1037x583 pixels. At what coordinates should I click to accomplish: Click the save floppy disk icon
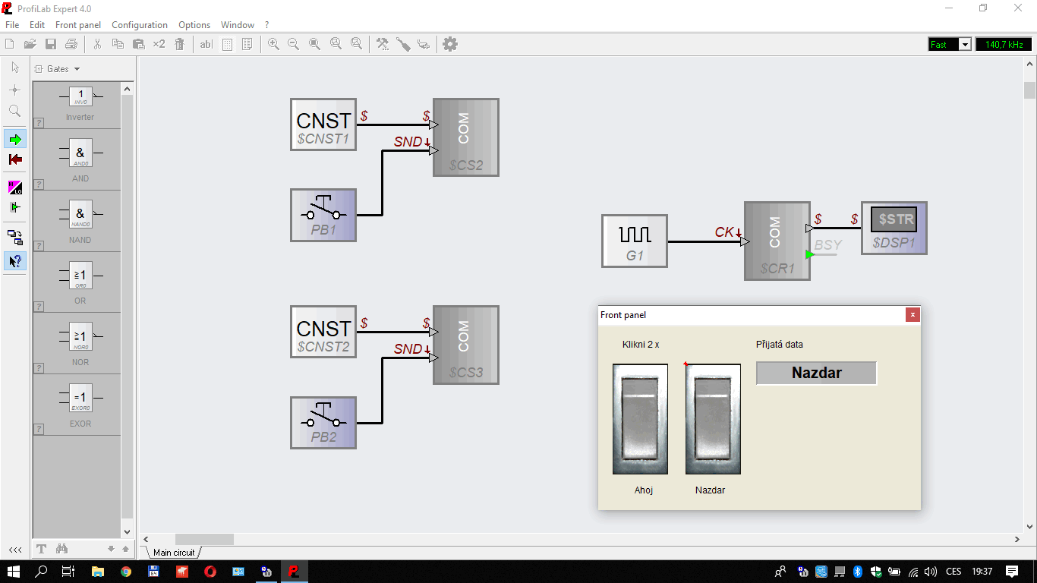point(51,45)
